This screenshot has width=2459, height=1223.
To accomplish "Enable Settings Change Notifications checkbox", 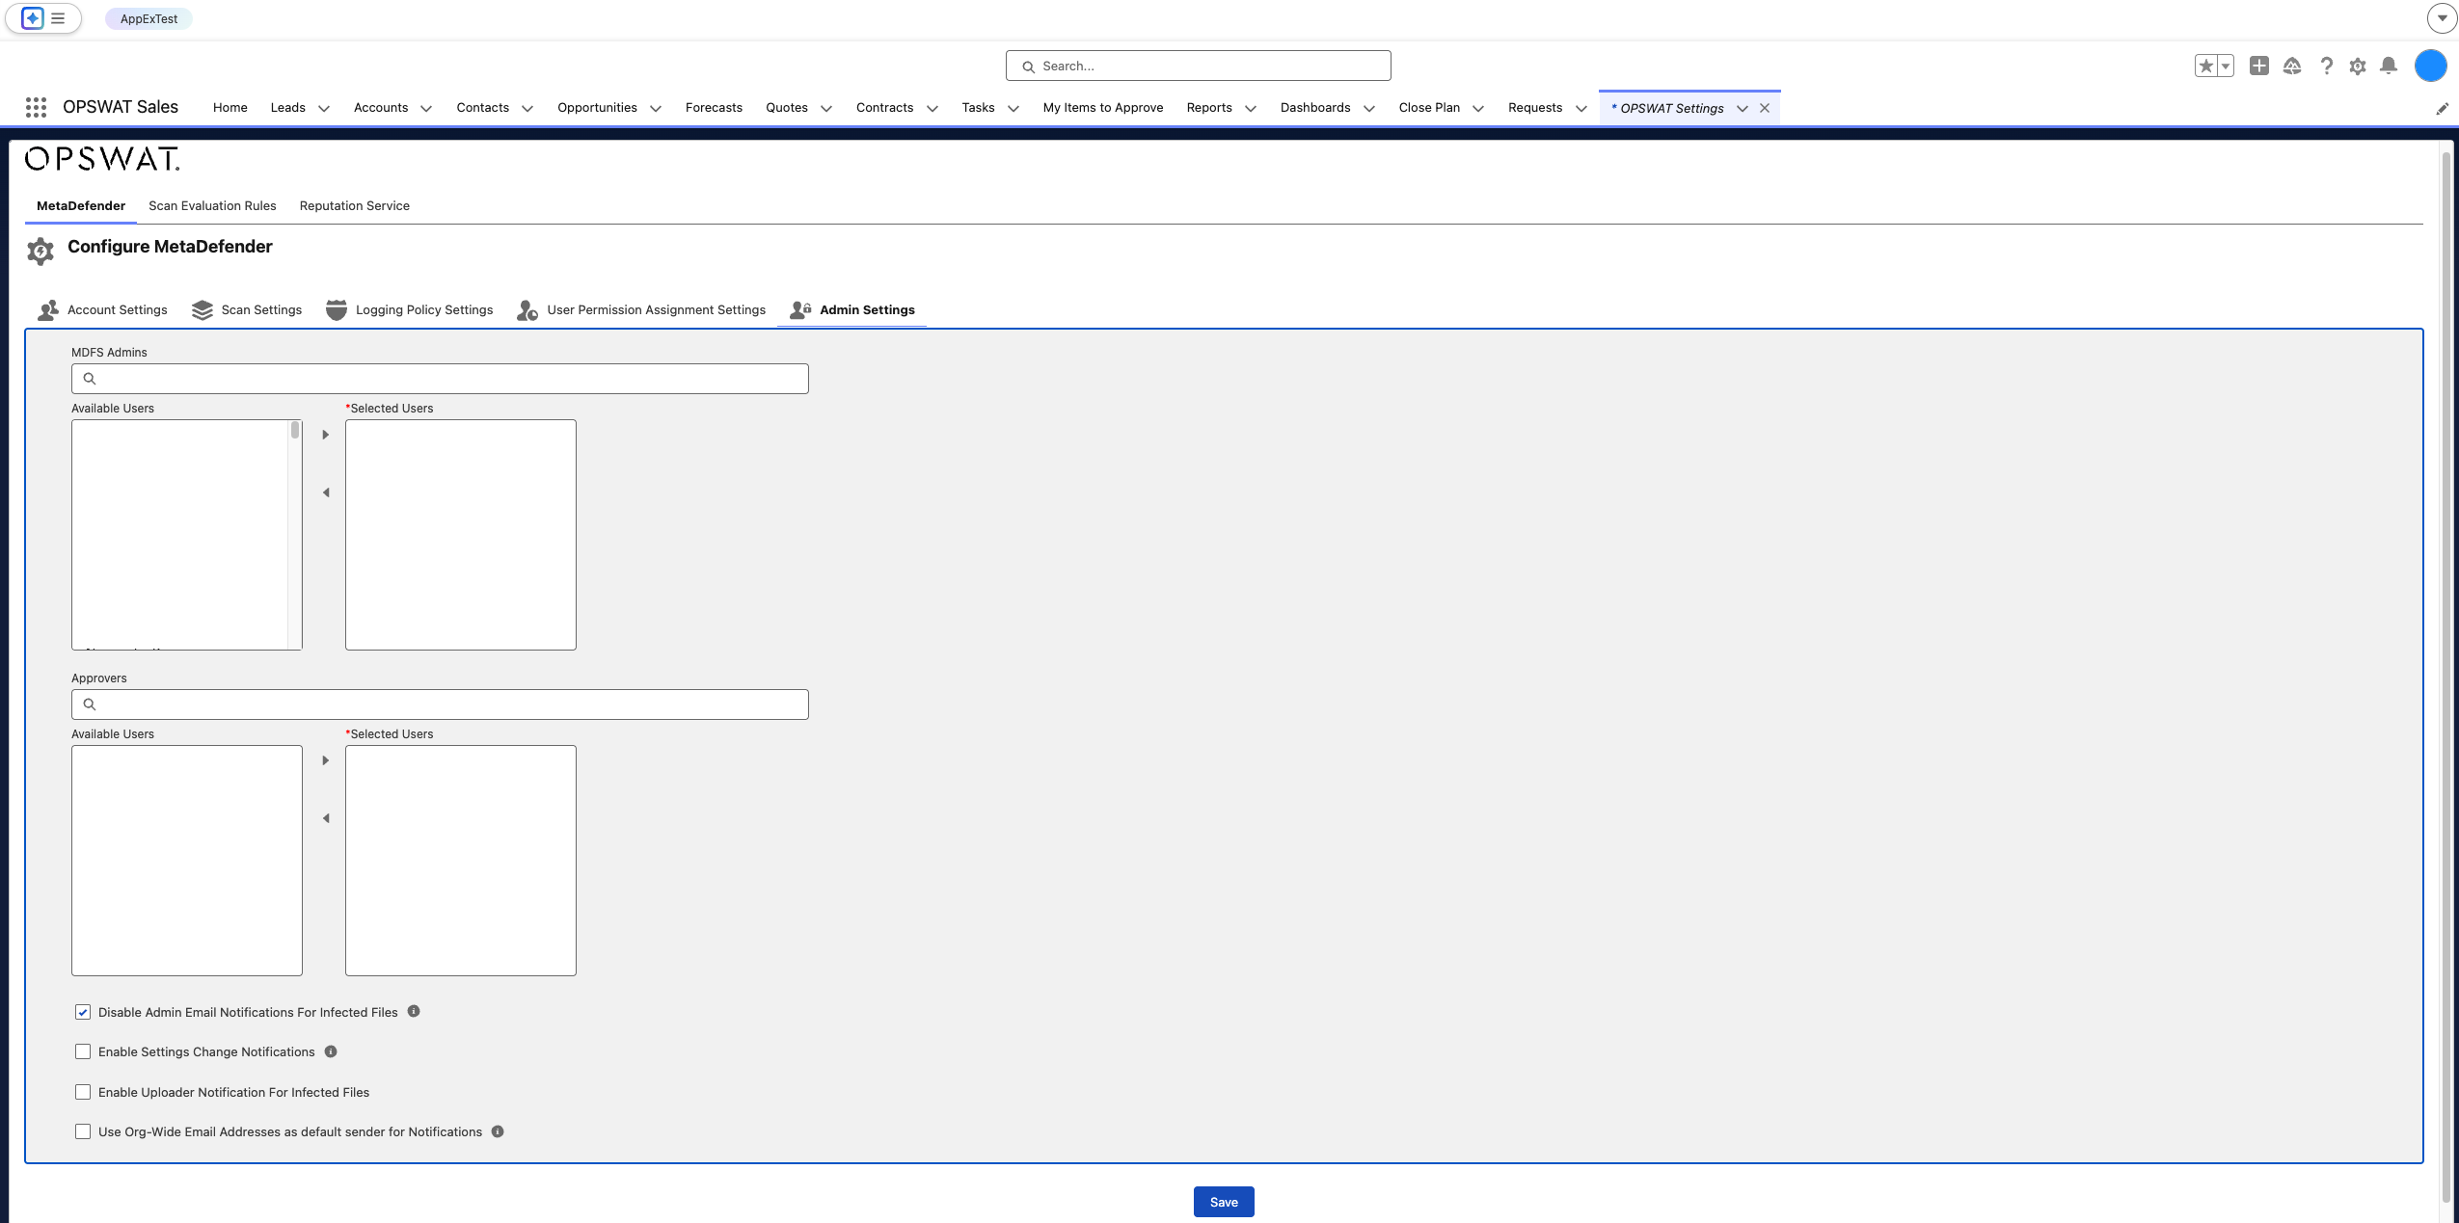I will pos(83,1051).
